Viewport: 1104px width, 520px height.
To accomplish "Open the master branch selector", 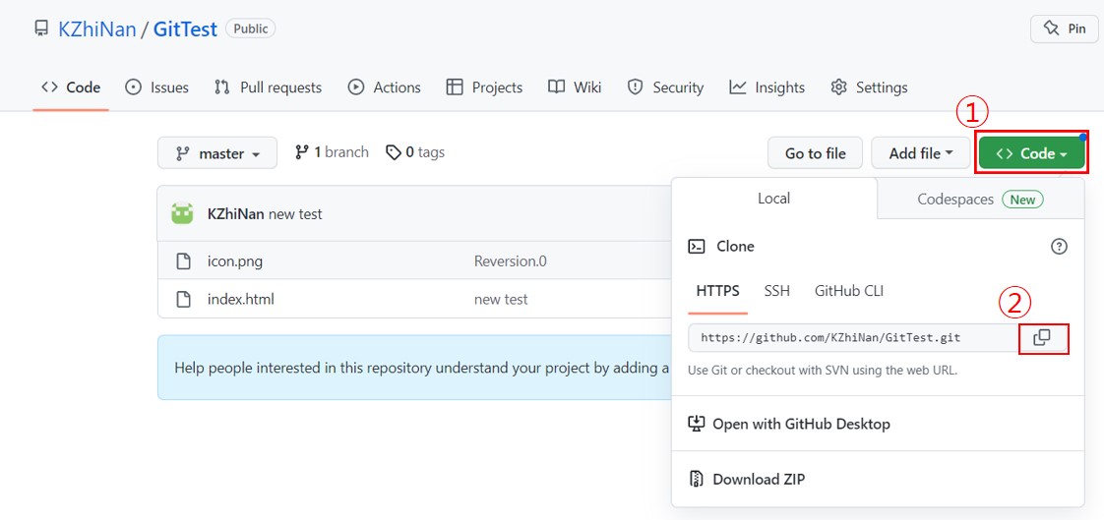I will coord(217,153).
